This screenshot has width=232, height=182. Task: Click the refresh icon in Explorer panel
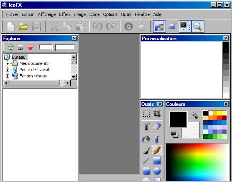[11, 47]
